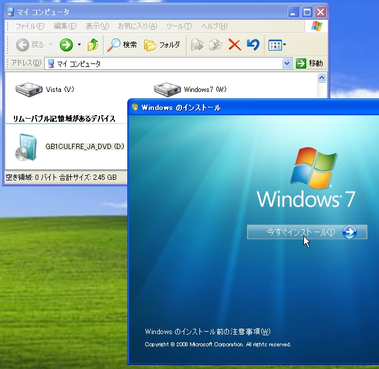
Task: Open the ツール(T) menu
Action: (179, 26)
